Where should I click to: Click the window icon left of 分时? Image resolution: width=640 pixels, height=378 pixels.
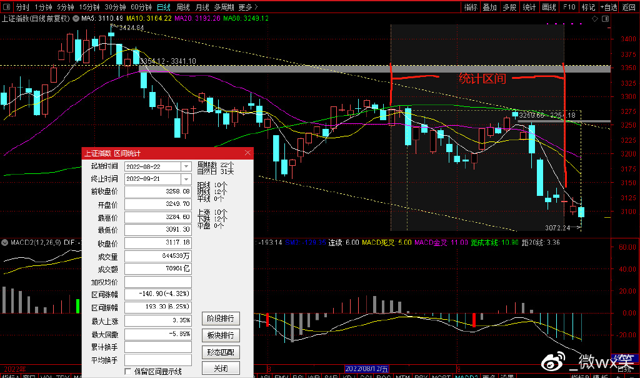click(6, 8)
